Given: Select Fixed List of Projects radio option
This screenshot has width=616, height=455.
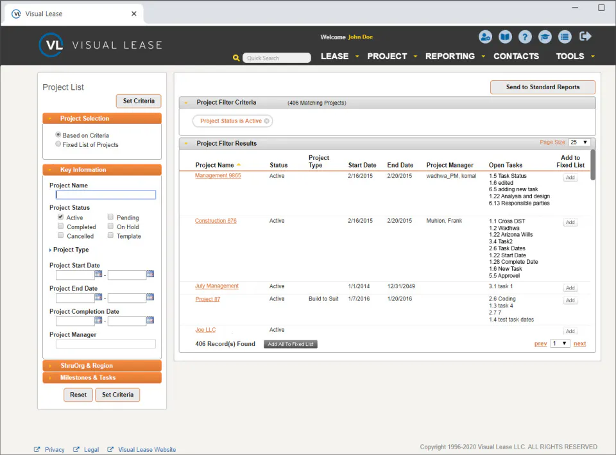Looking at the screenshot, I should (58, 144).
